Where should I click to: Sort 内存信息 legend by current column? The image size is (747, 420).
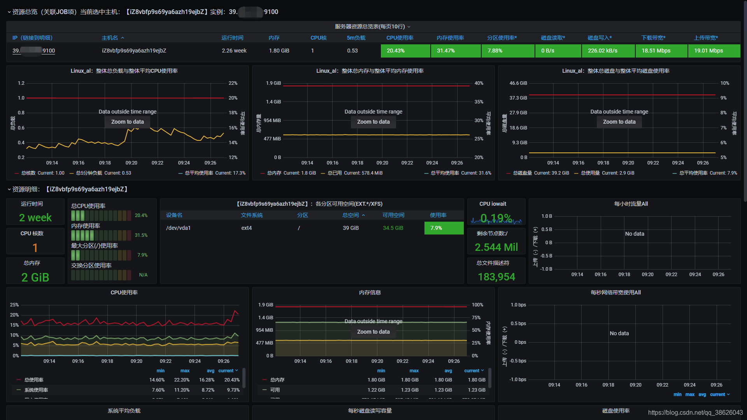[x=474, y=371]
